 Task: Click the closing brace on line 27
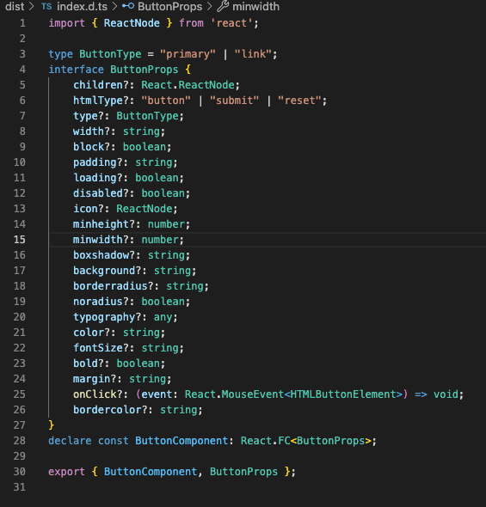[51, 425]
